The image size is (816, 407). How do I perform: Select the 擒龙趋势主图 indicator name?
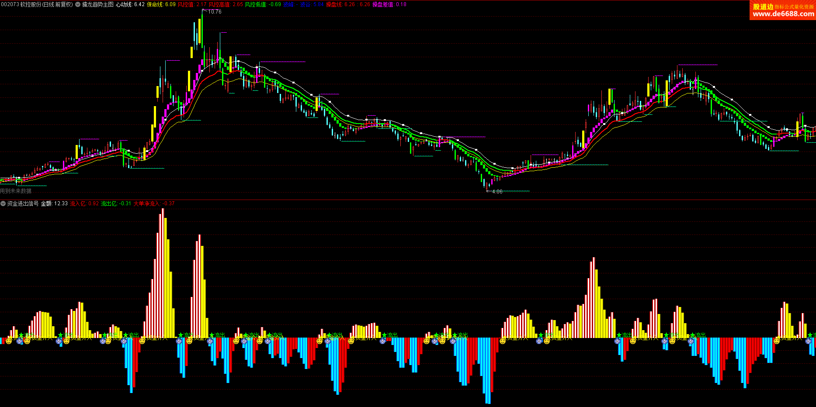point(98,4)
